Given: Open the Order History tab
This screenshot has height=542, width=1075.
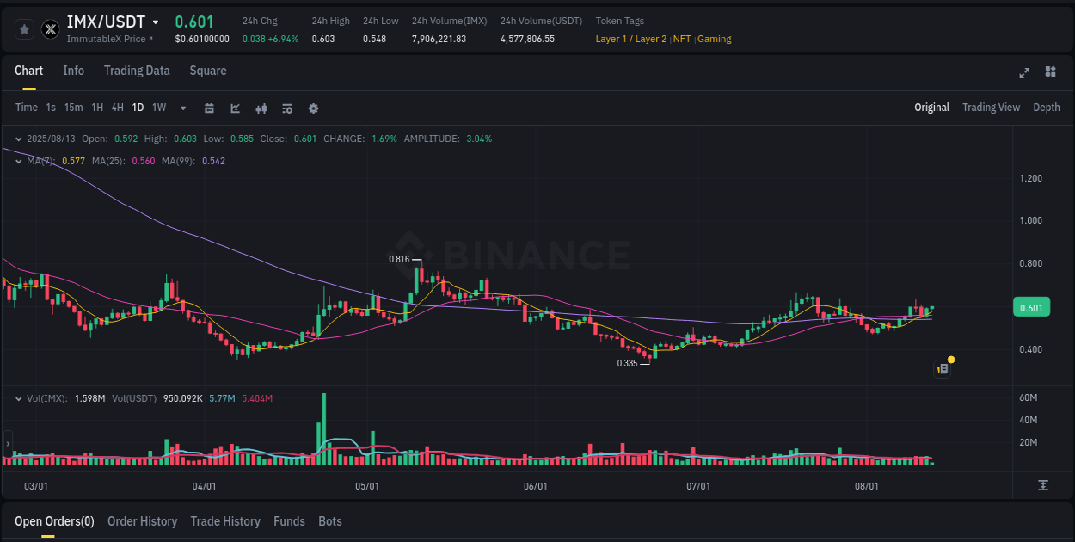Looking at the screenshot, I should (x=142, y=521).
